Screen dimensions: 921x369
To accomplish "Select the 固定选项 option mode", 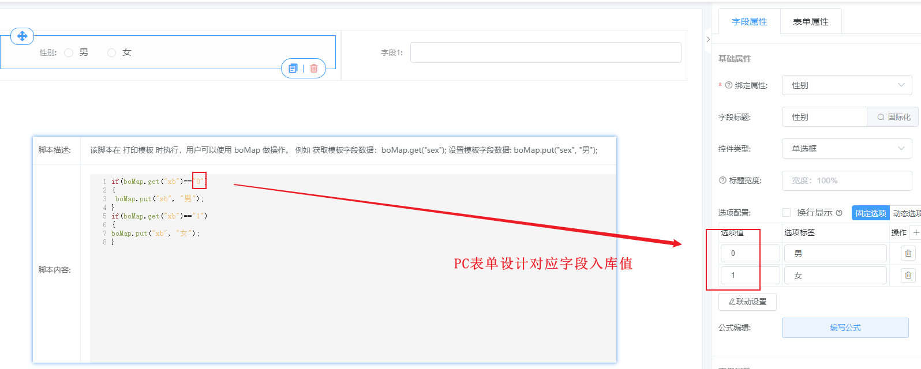I will point(870,213).
